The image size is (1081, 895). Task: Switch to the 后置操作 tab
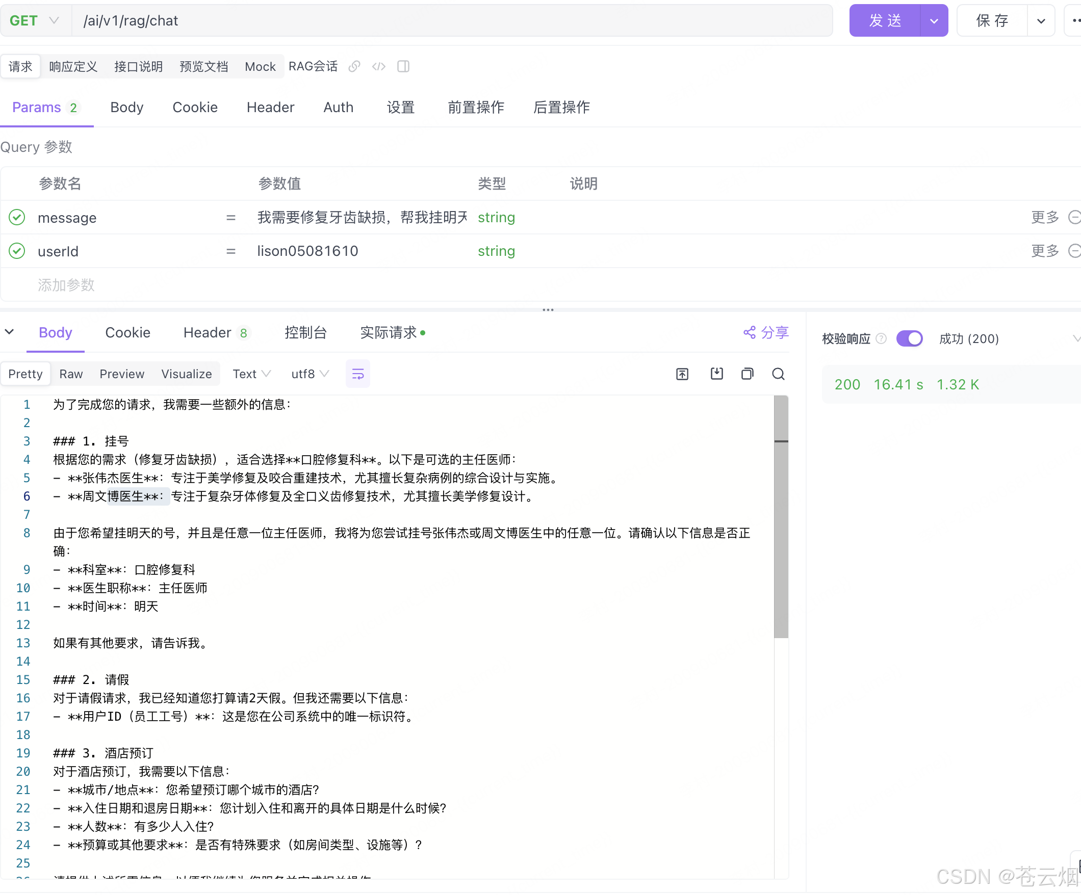point(561,107)
